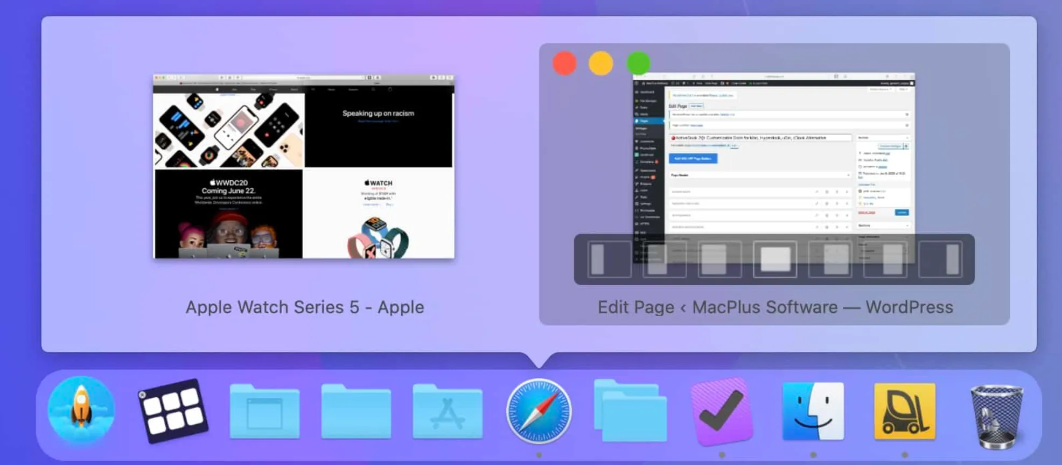The height and width of the screenshot is (465, 1062).
Task: Snap window to right-half layout button
Action: (885, 259)
